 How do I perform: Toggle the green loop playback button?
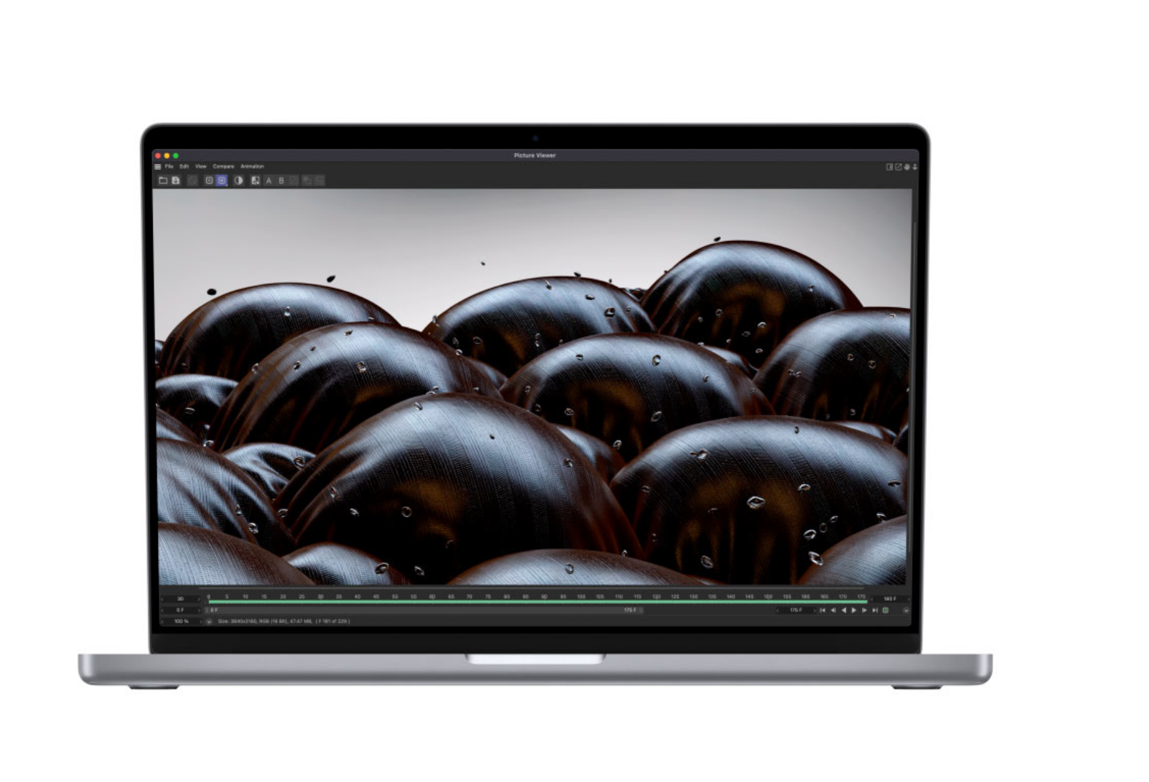pyautogui.click(x=885, y=610)
